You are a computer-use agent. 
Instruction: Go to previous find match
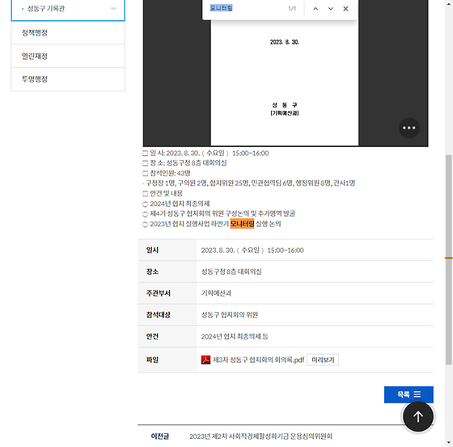pos(315,9)
